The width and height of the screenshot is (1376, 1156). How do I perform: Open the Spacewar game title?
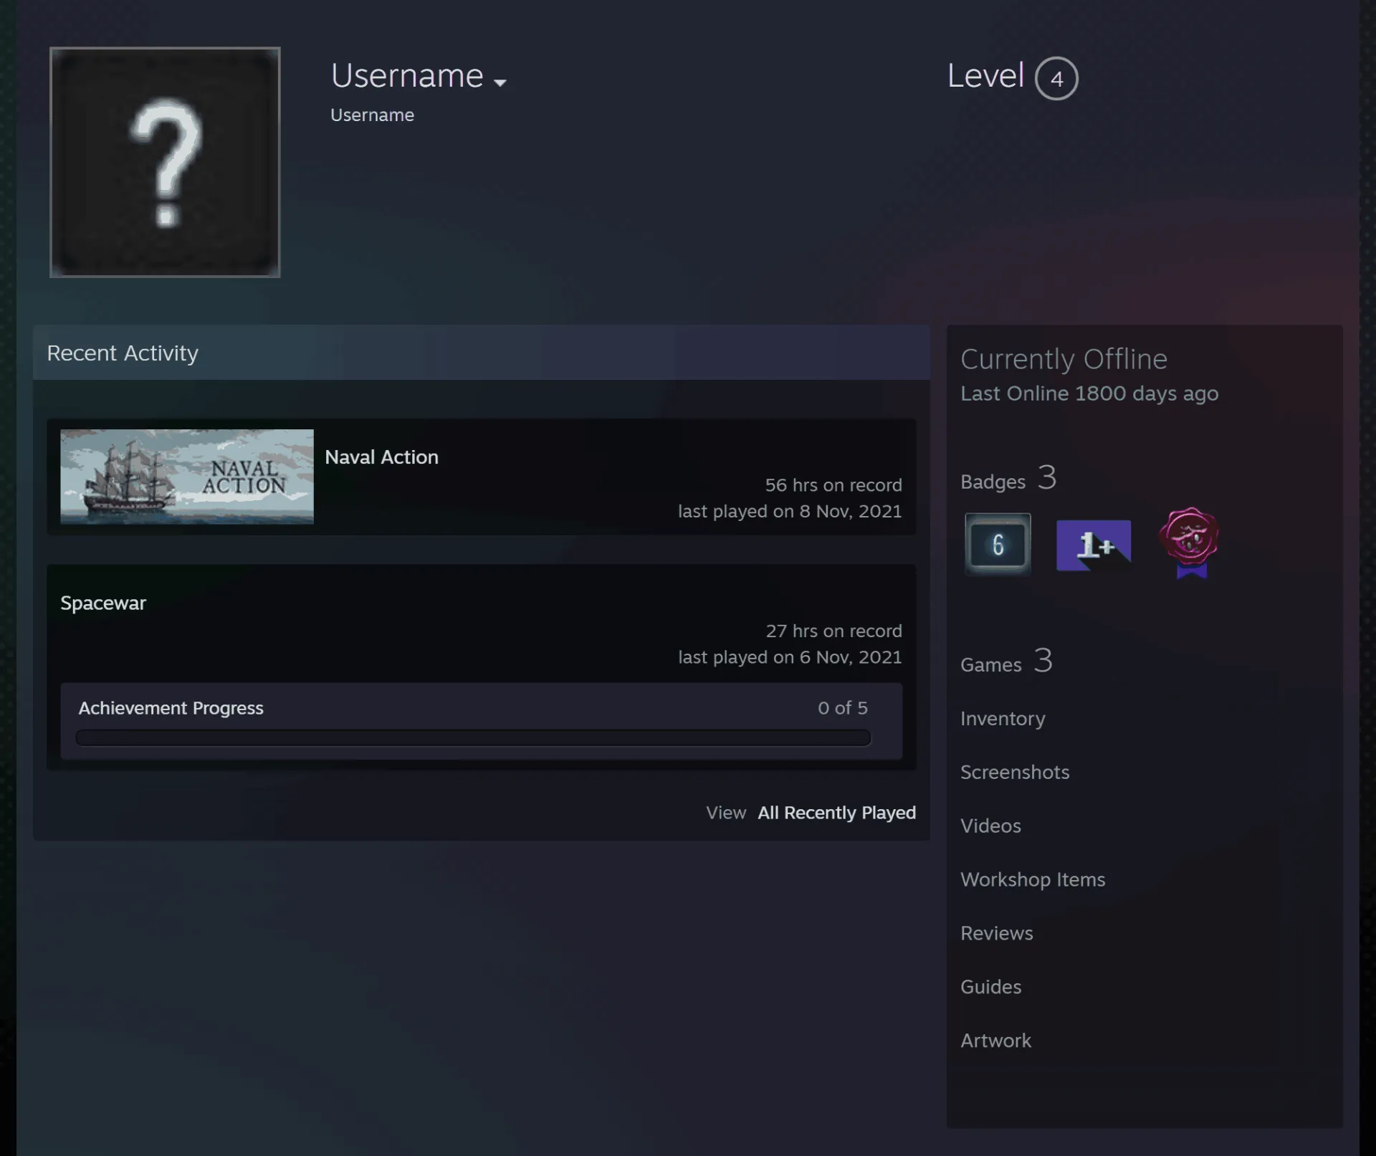pyautogui.click(x=103, y=603)
